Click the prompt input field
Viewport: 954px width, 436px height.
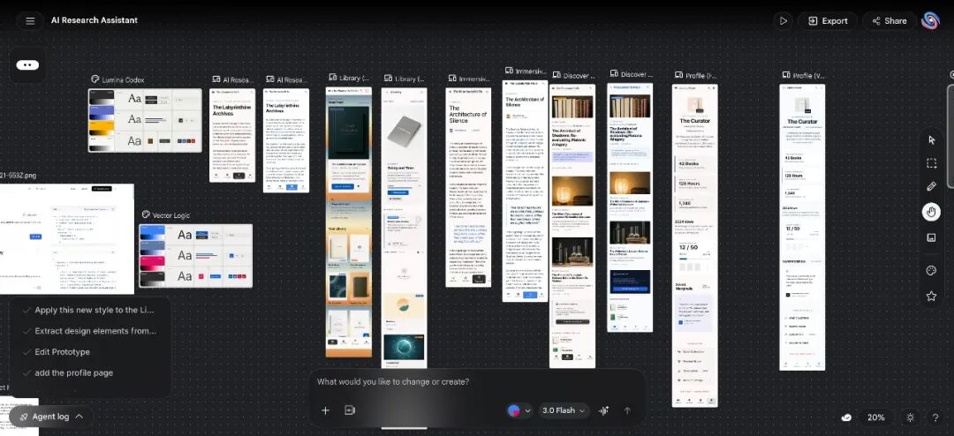click(x=477, y=382)
